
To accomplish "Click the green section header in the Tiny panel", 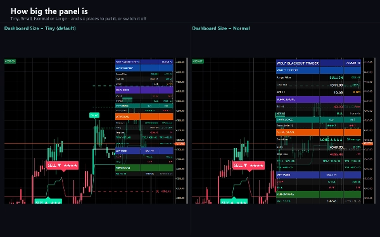I will click(144, 167).
